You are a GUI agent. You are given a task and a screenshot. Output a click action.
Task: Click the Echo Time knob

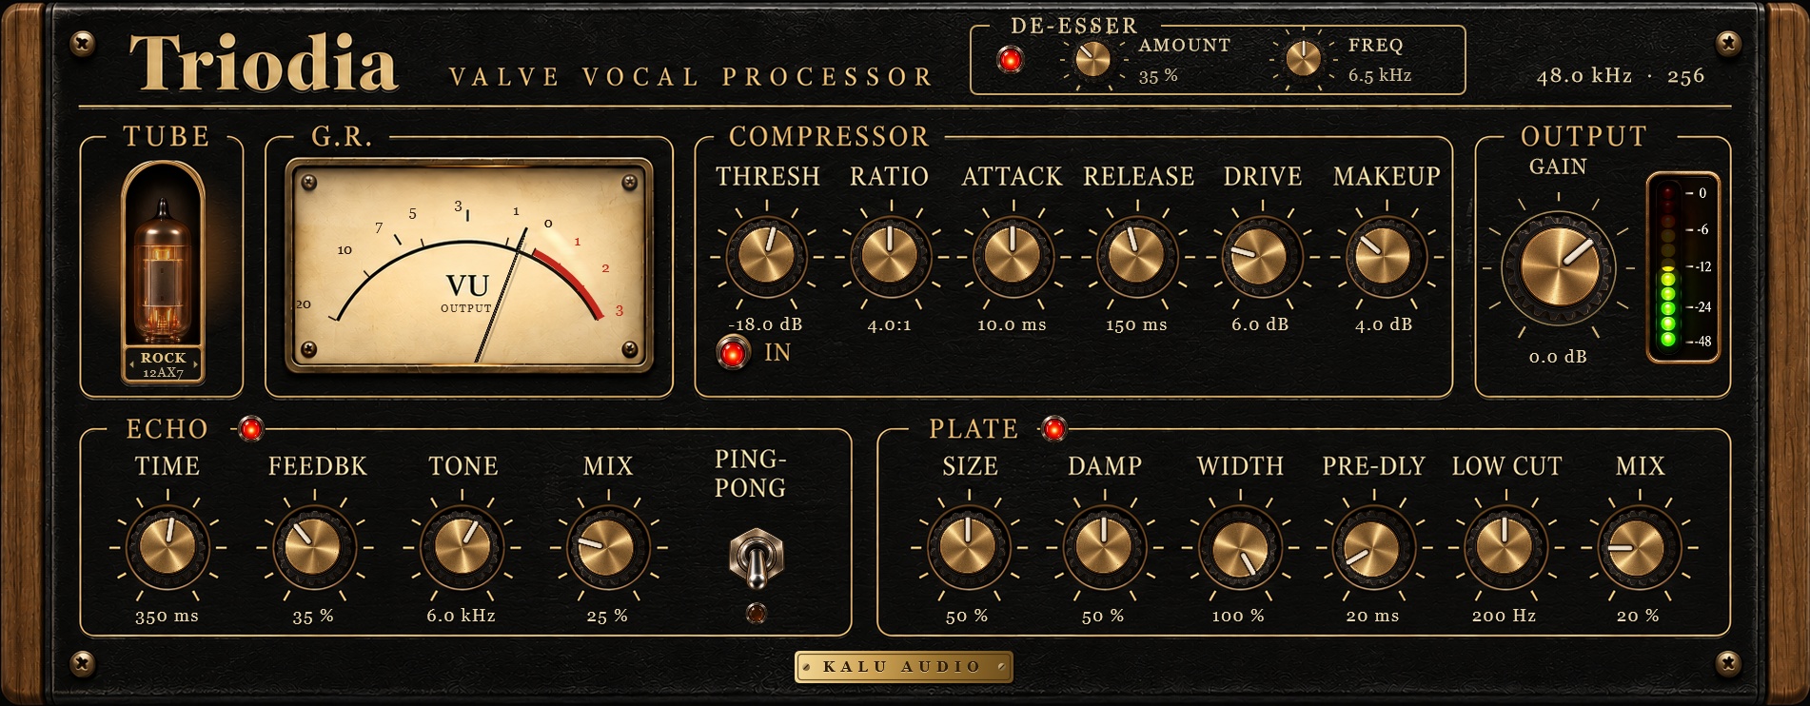click(167, 547)
